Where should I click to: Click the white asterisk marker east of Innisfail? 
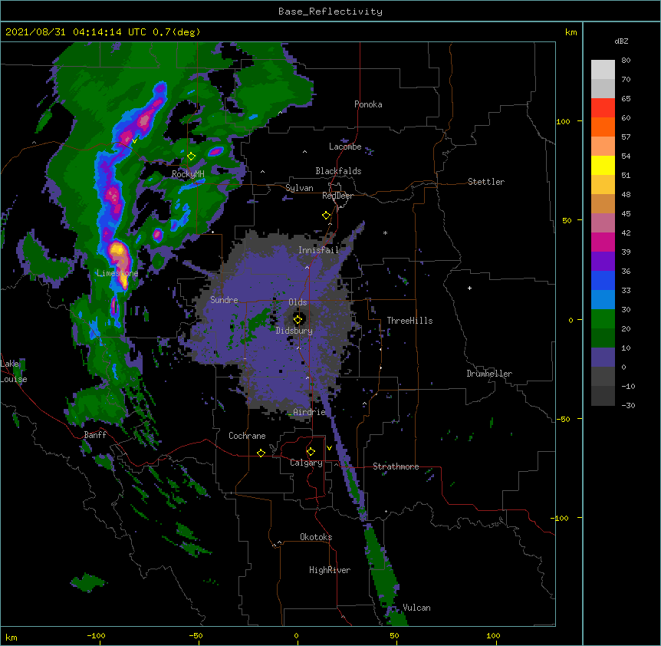pos(385,232)
